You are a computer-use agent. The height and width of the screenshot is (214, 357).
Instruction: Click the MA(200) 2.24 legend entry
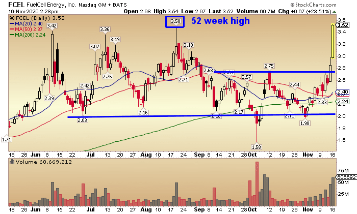pos(30,35)
